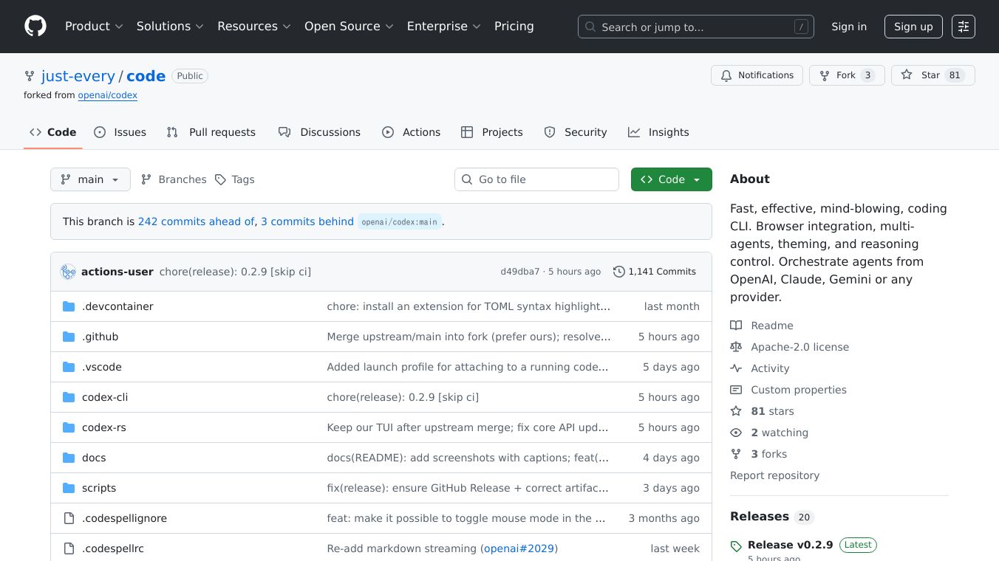Switch to the Pull requests tab
The image size is (999, 561).
click(x=211, y=132)
